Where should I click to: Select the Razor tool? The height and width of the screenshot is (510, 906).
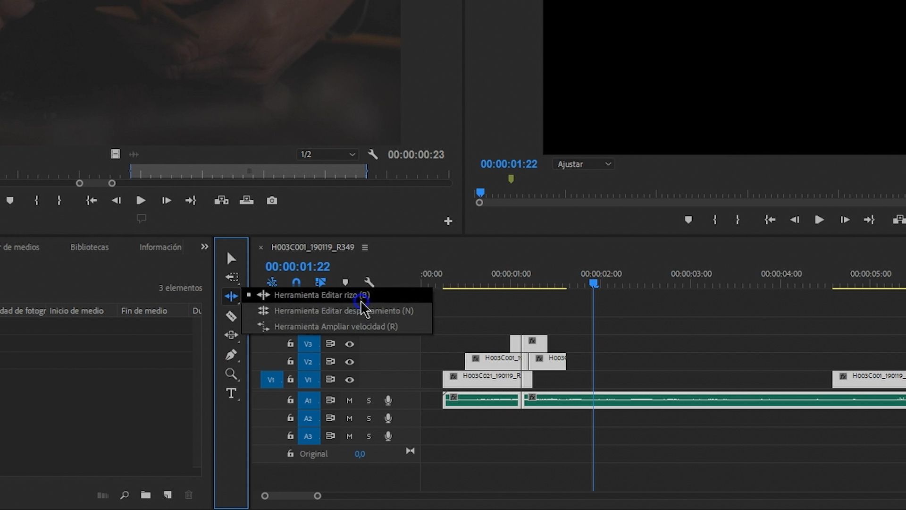[231, 316]
